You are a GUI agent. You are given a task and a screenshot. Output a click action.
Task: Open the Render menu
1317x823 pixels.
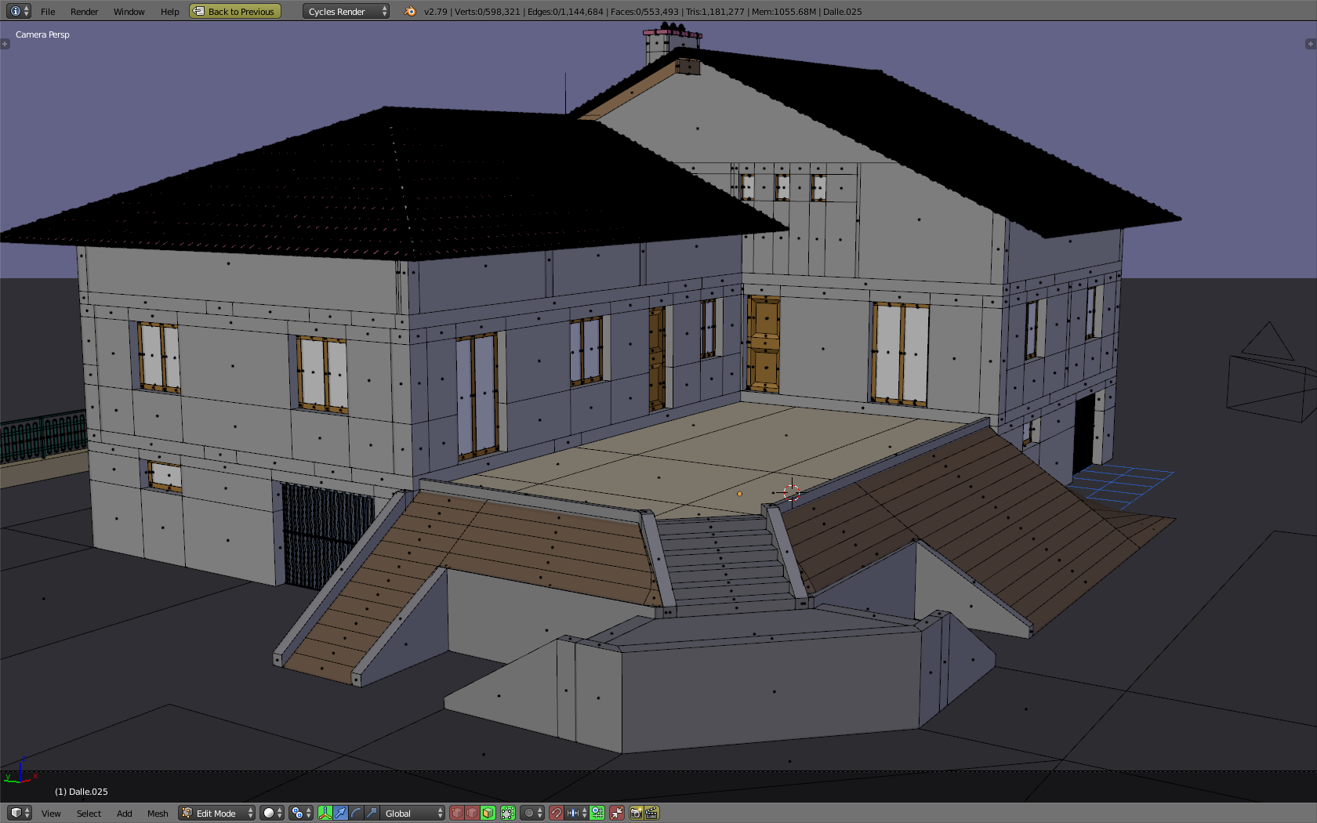pyautogui.click(x=84, y=12)
